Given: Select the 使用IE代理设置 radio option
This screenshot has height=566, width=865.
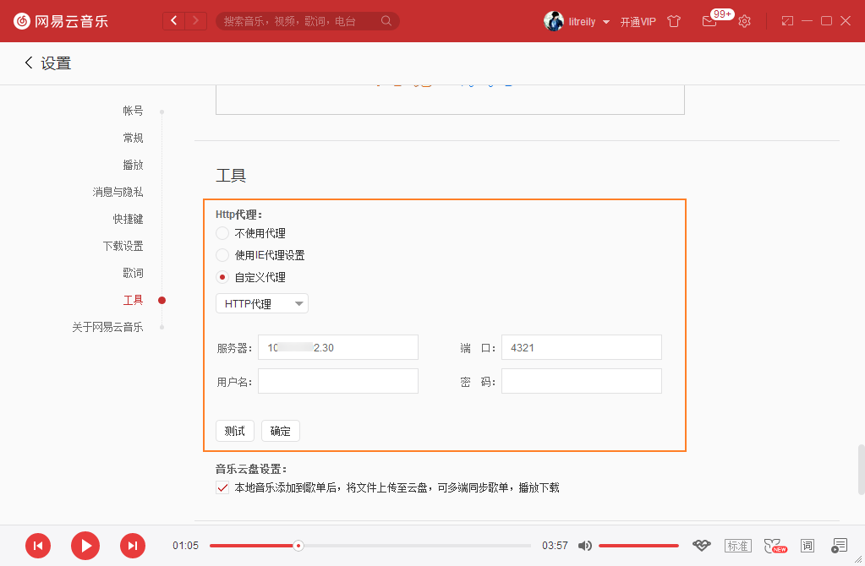Looking at the screenshot, I should click(222, 255).
